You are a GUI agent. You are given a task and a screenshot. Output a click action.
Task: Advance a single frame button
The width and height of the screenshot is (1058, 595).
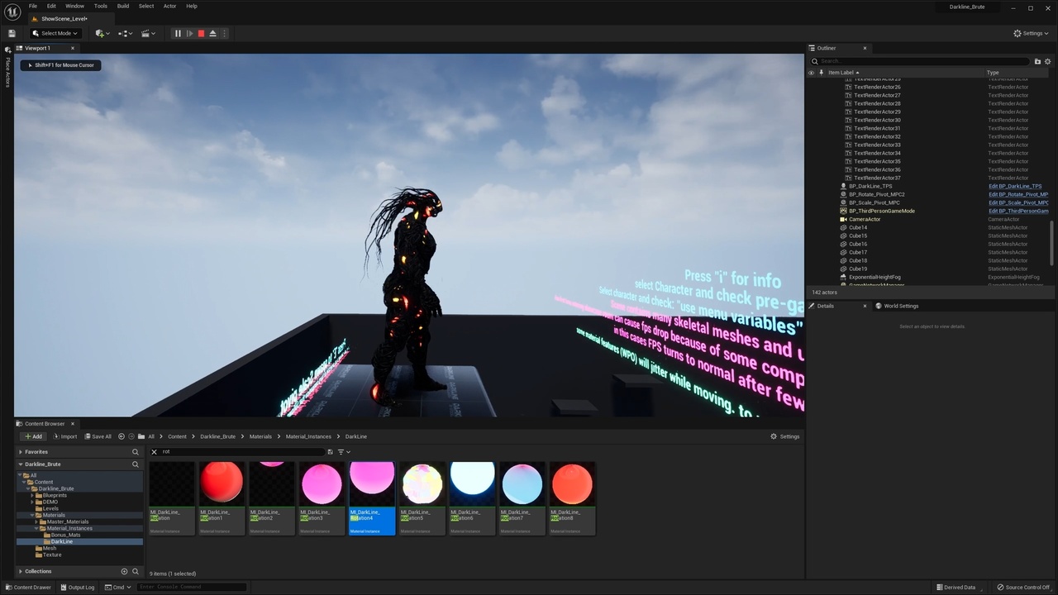click(189, 33)
